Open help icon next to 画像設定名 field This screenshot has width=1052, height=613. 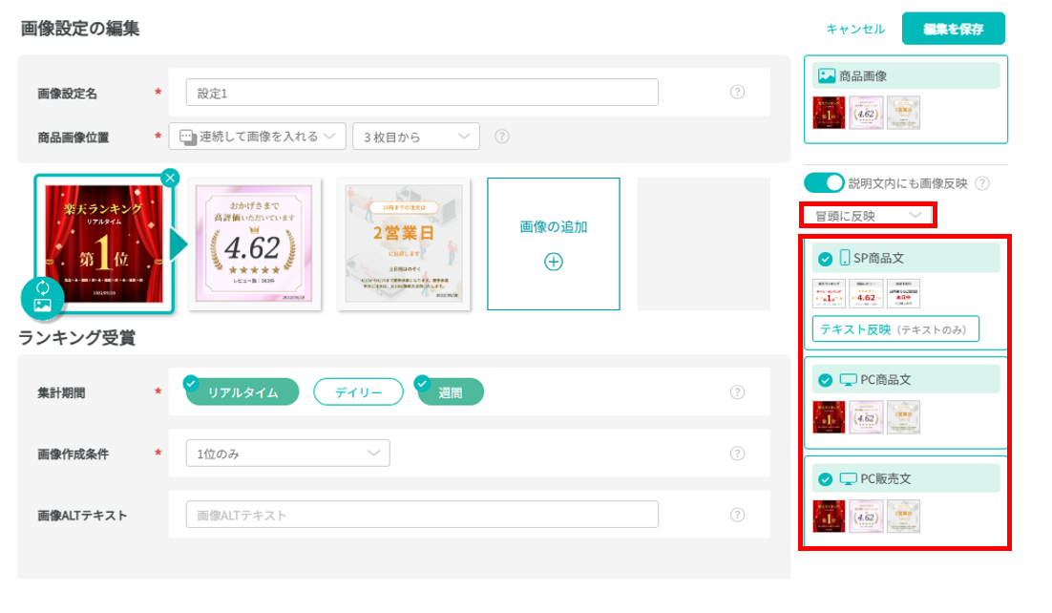click(x=737, y=93)
